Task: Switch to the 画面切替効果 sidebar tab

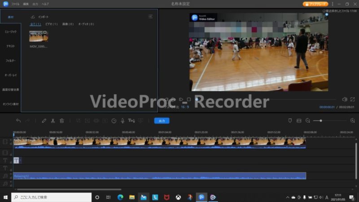Action: [10, 89]
